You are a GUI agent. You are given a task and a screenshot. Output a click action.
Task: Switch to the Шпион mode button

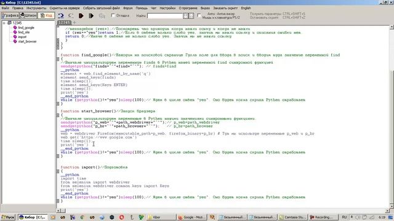click(x=28, y=15)
